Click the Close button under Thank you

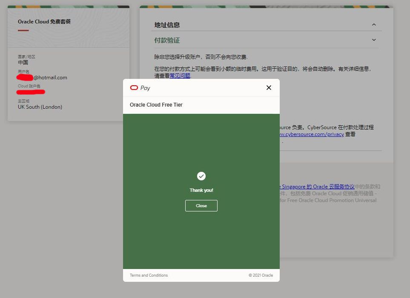pyautogui.click(x=201, y=206)
